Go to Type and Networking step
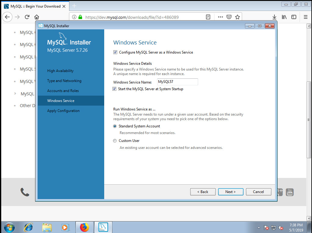 point(64,81)
